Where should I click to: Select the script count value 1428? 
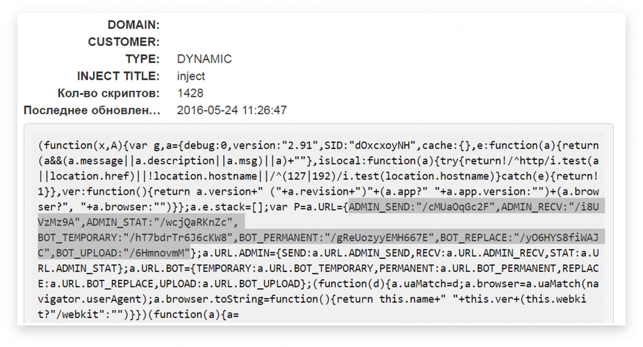pyautogui.click(x=190, y=93)
